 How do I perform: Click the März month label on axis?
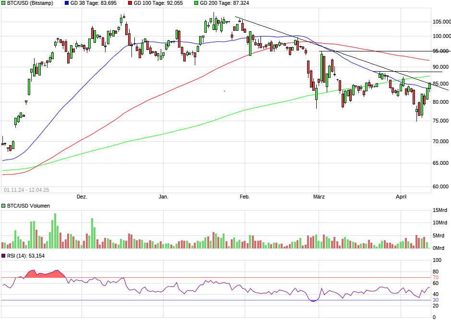point(319,197)
